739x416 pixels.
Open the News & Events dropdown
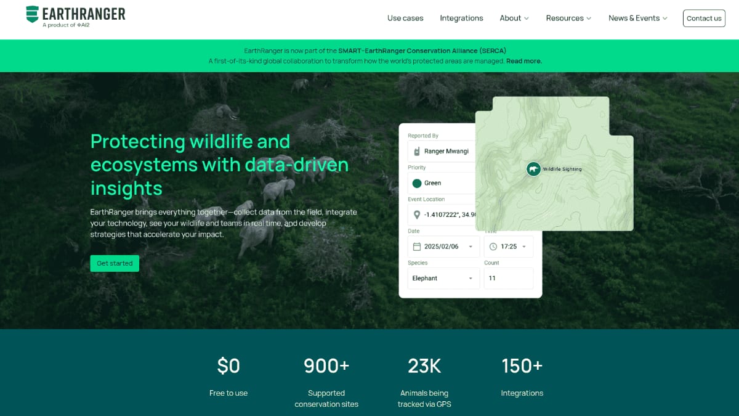tap(638, 18)
